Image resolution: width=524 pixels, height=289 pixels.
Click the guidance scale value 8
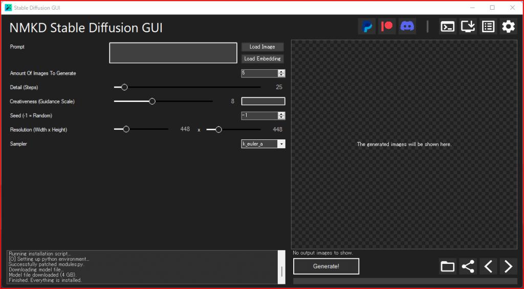click(x=233, y=101)
